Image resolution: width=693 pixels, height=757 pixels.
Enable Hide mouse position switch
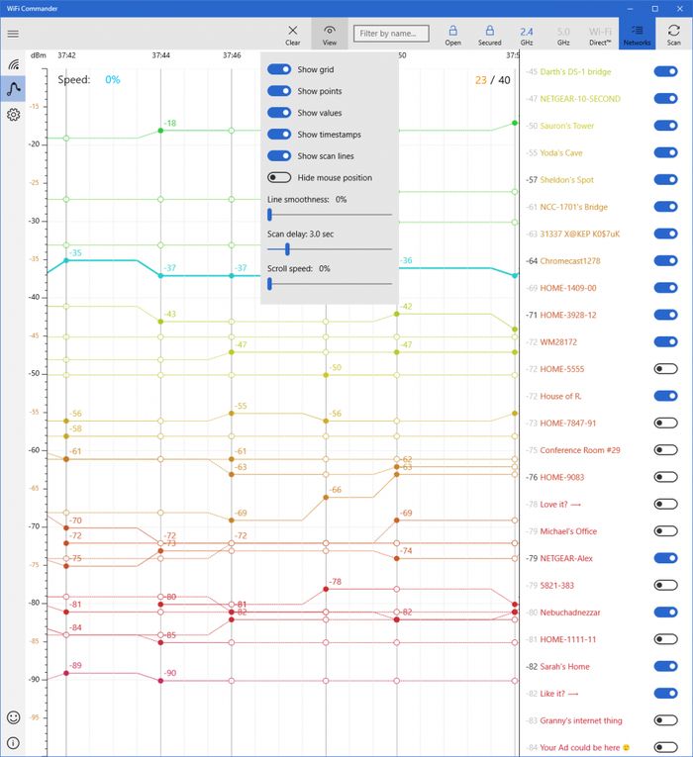click(x=279, y=178)
